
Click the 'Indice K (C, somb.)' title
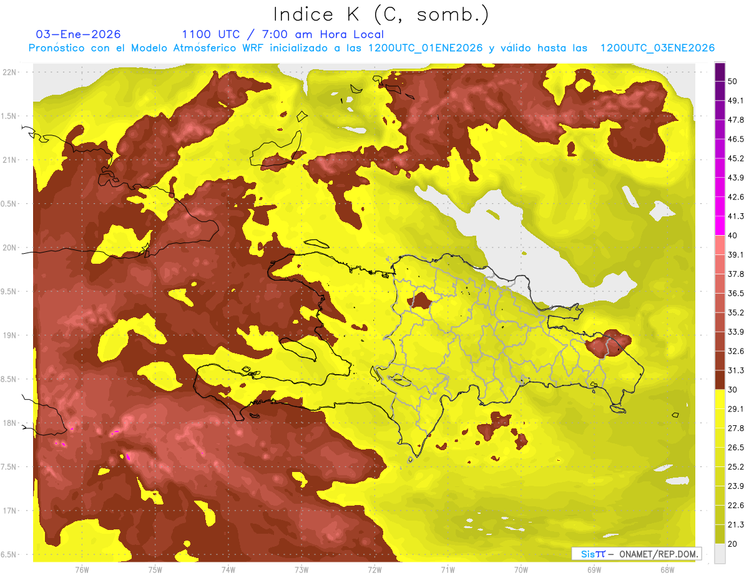(381, 14)
